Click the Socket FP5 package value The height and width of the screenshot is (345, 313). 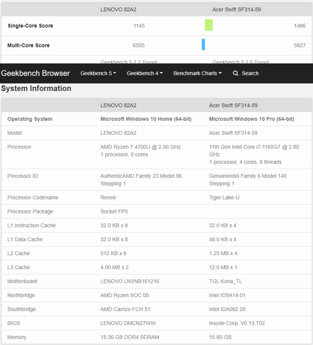tap(114, 212)
